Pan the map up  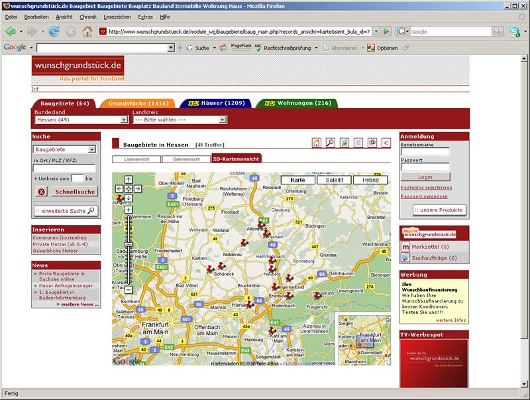coord(129,179)
